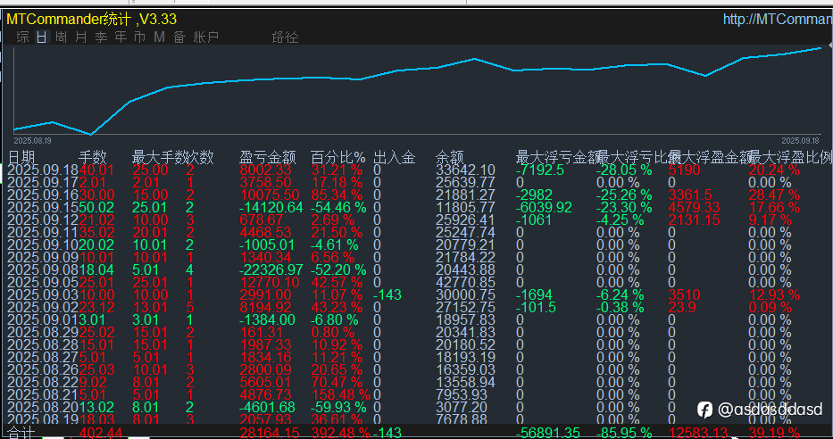The width and height of the screenshot is (833, 439).
Task: Open the 账户 account tab
Action: pyautogui.click(x=206, y=37)
